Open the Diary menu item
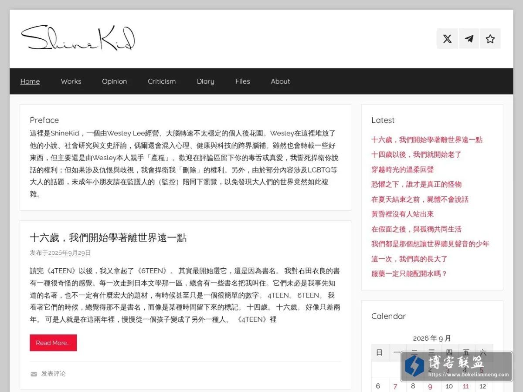Image resolution: width=523 pixels, height=392 pixels. click(205, 81)
